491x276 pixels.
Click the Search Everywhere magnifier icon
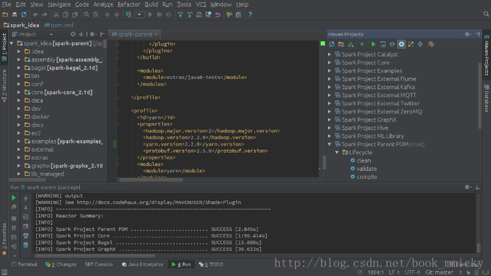tap(486, 14)
